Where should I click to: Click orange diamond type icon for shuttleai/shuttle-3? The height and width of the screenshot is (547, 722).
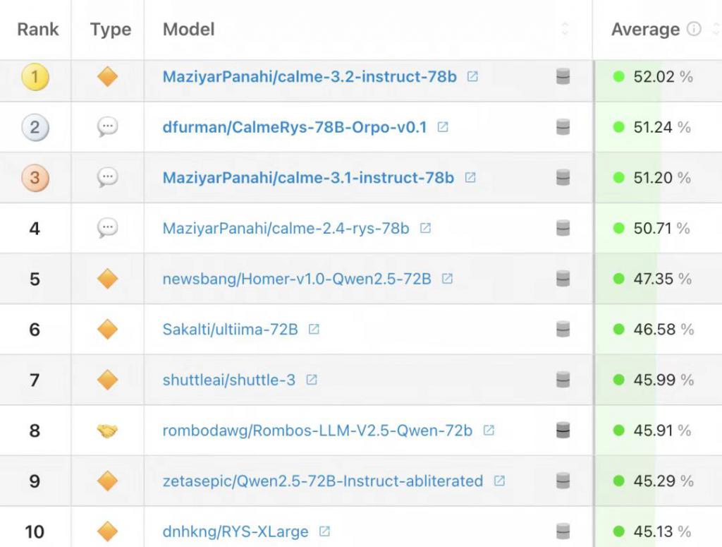coord(108,380)
